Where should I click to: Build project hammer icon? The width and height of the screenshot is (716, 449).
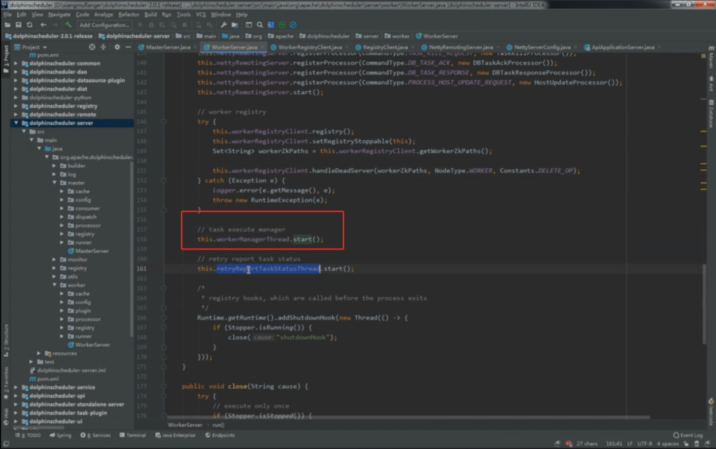[x=68, y=25]
